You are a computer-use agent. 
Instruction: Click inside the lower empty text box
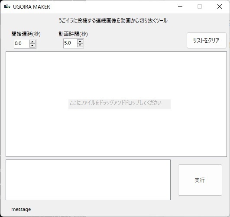click(x=88, y=180)
